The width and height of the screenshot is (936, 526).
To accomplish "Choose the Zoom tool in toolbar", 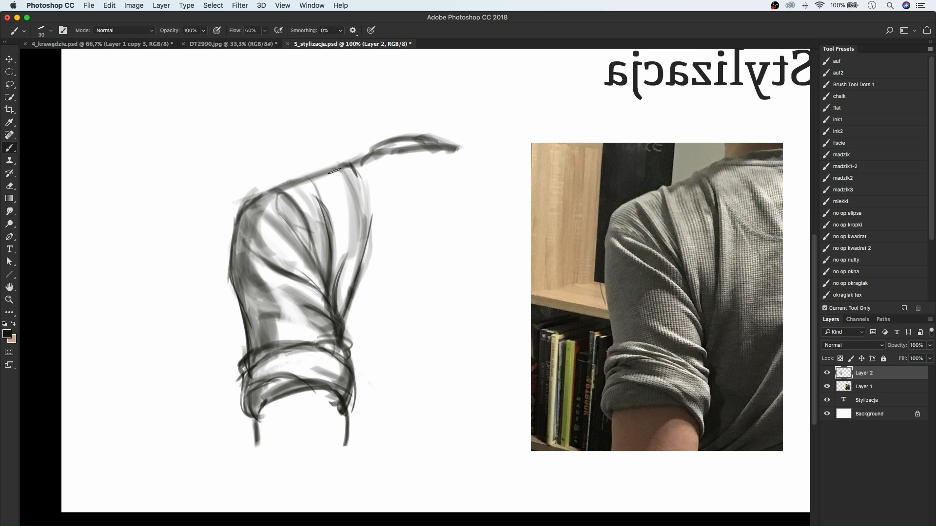I will pyautogui.click(x=9, y=300).
